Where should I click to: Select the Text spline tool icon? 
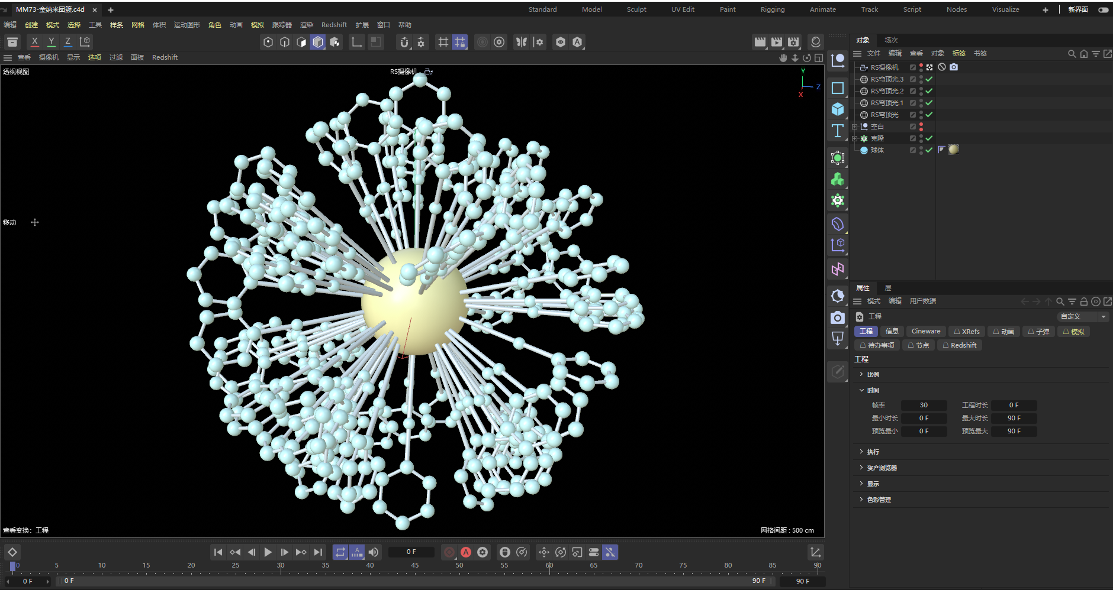838,131
